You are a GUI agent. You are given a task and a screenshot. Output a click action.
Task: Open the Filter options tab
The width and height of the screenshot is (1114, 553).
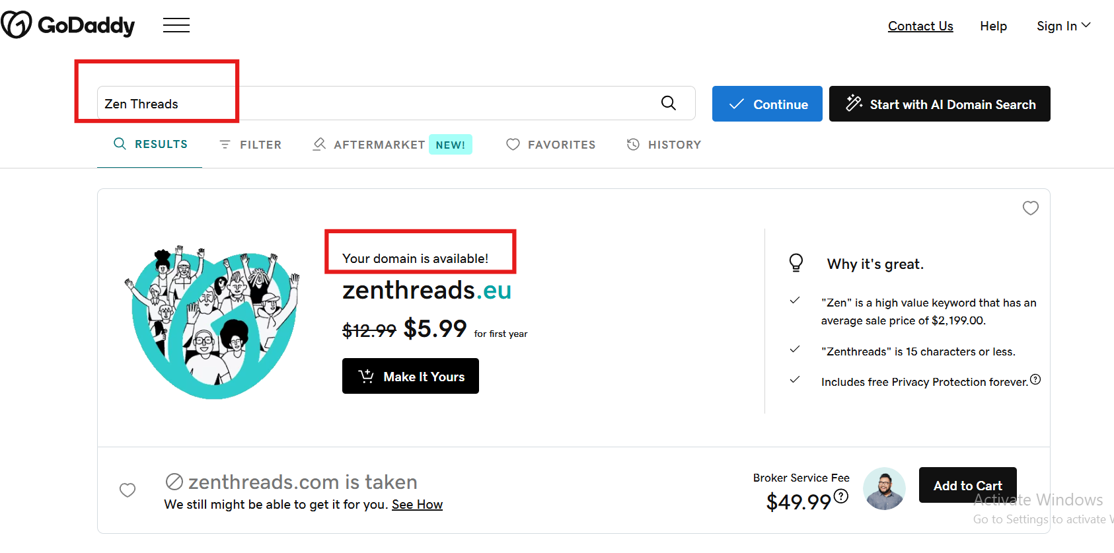[x=250, y=145]
